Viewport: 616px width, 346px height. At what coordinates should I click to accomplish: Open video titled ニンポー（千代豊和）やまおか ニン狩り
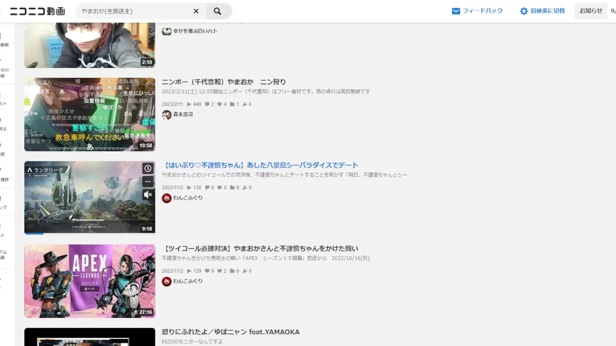click(x=224, y=82)
